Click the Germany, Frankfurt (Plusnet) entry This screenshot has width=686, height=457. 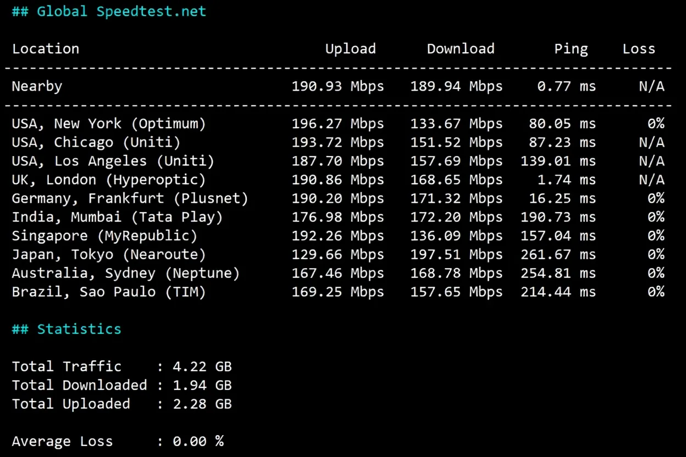click(129, 198)
